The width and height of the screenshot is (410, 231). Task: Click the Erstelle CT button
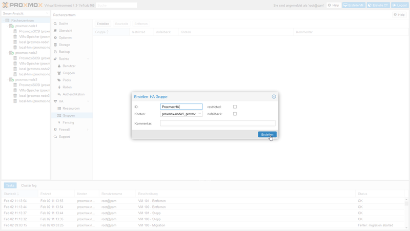click(378, 5)
